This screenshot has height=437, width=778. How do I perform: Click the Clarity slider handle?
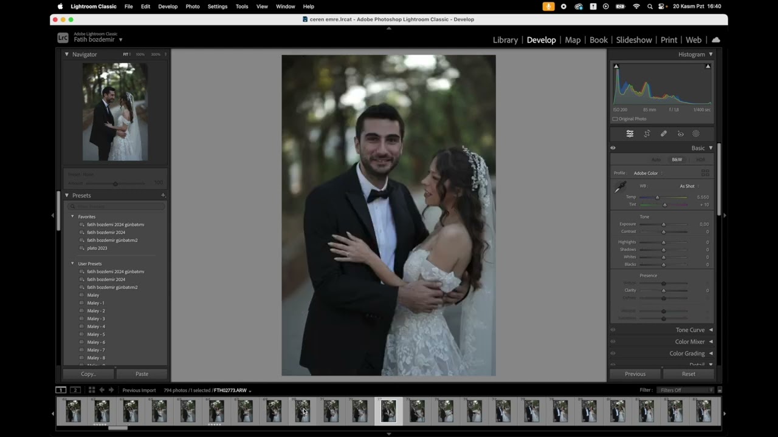point(663,291)
